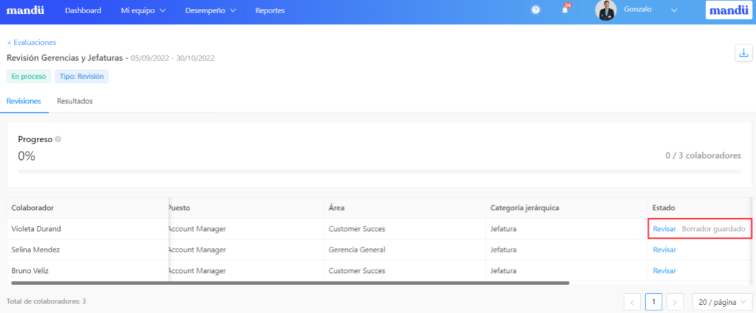Click Revisar for Bruno Veliz
Image resolution: width=756 pixels, height=313 pixels.
click(x=664, y=271)
